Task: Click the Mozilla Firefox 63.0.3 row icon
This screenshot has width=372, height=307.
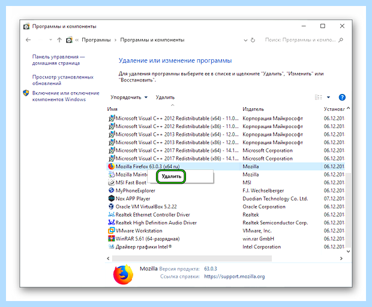Action: click(111, 166)
